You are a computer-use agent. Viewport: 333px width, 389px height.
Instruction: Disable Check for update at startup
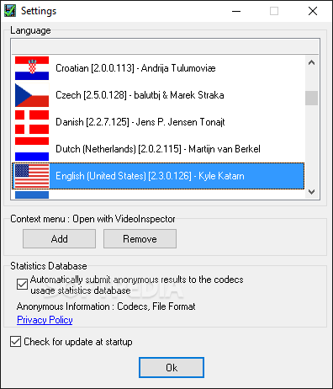point(15,342)
